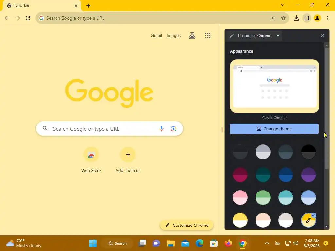The width and height of the screenshot is (335, 251).
Task: Open Microsoft Store from the taskbar
Action: (214, 243)
